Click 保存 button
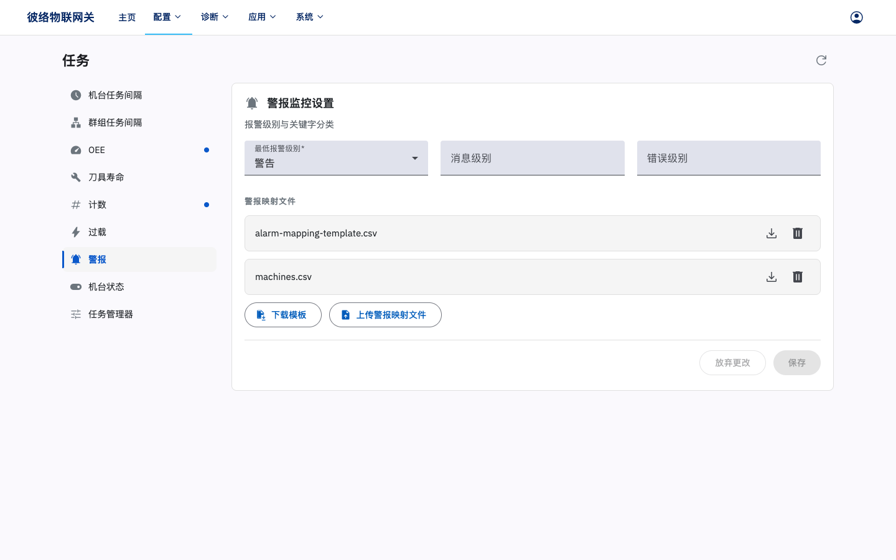The height and width of the screenshot is (560, 896). 797,363
